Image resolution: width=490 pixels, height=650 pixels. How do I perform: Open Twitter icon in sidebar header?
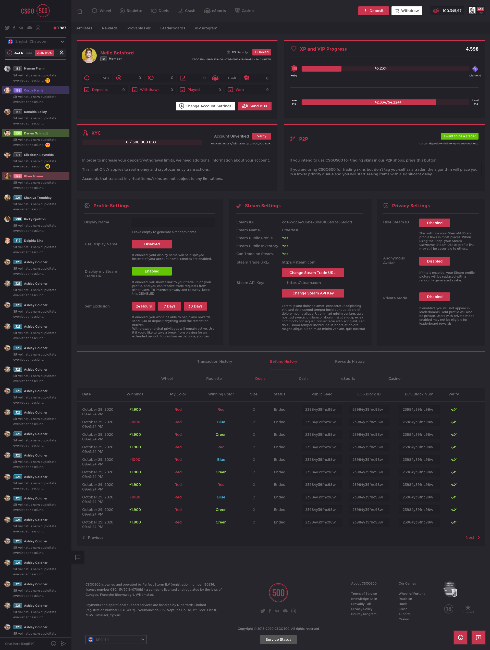[7, 28]
